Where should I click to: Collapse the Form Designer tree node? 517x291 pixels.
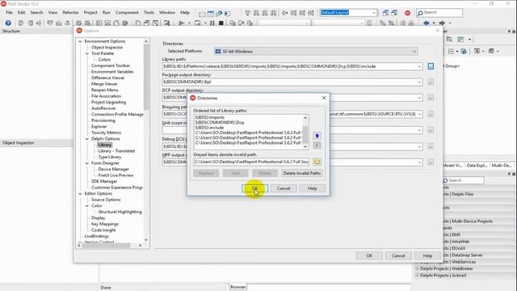87,163
